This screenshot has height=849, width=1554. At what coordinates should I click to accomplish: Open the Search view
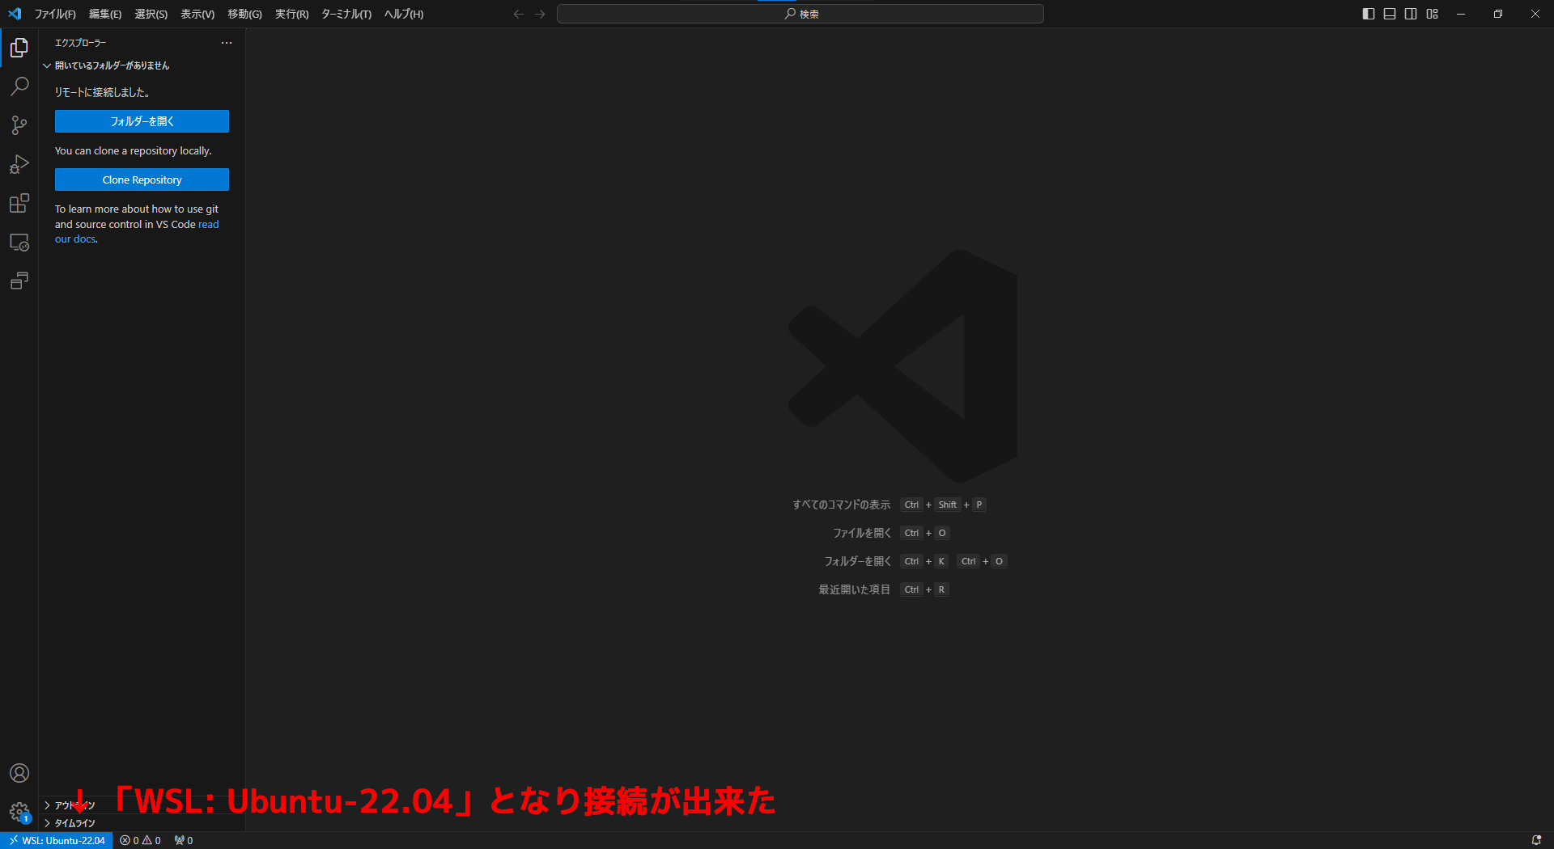pos(19,86)
